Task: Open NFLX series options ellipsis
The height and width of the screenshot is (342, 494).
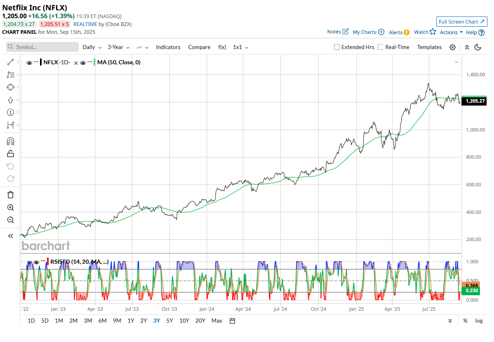Action: 36,62
